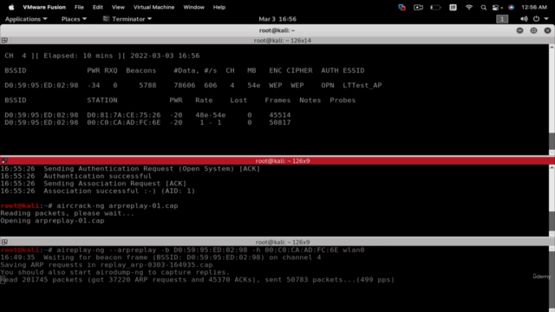Open VMware Fusion application menu
The height and width of the screenshot is (312, 555).
coord(44,7)
